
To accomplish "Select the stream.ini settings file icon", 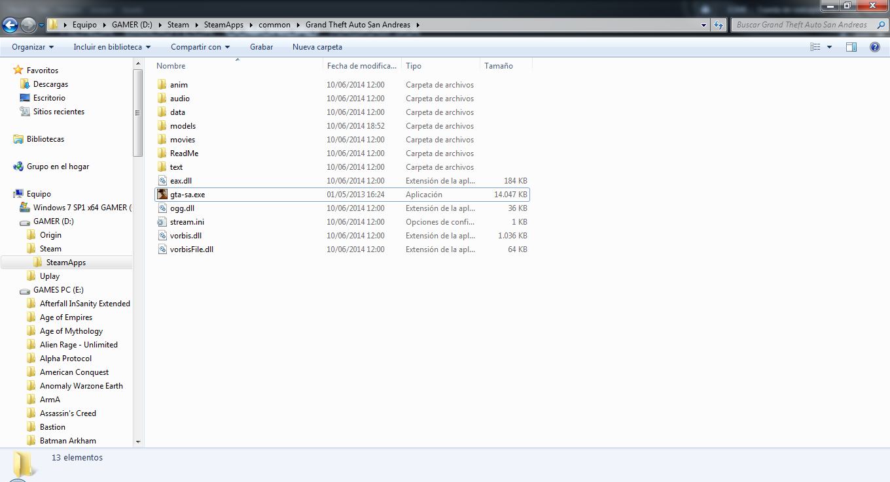I will click(162, 222).
